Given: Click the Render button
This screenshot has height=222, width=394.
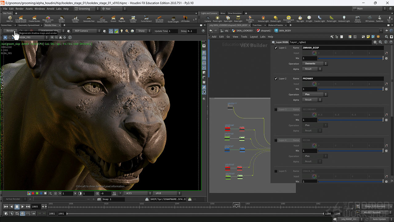Looking at the screenshot, I should coord(10,31).
